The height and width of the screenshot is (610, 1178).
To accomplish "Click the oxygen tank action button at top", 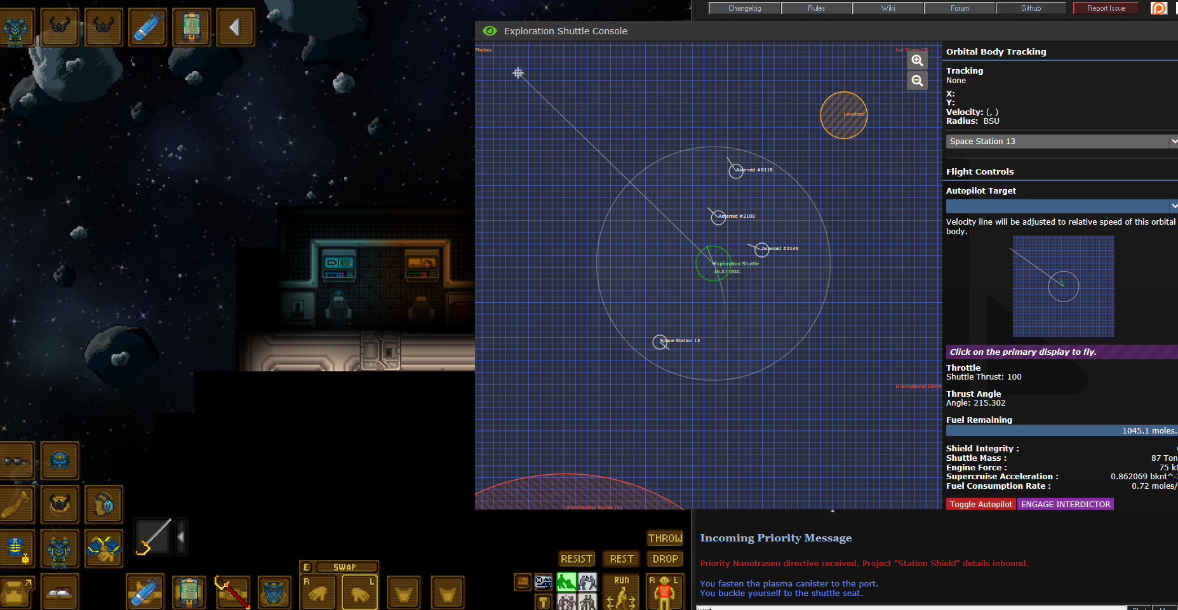I will 147,27.
